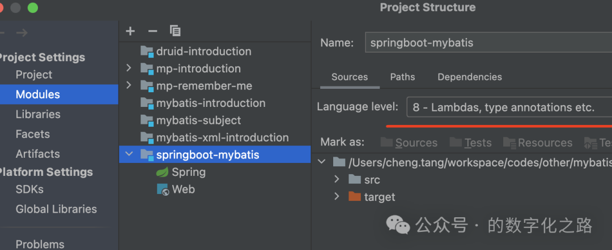Select the Web facet globe icon
Image resolution: width=612 pixels, height=250 pixels.
[x=163, y=190]
